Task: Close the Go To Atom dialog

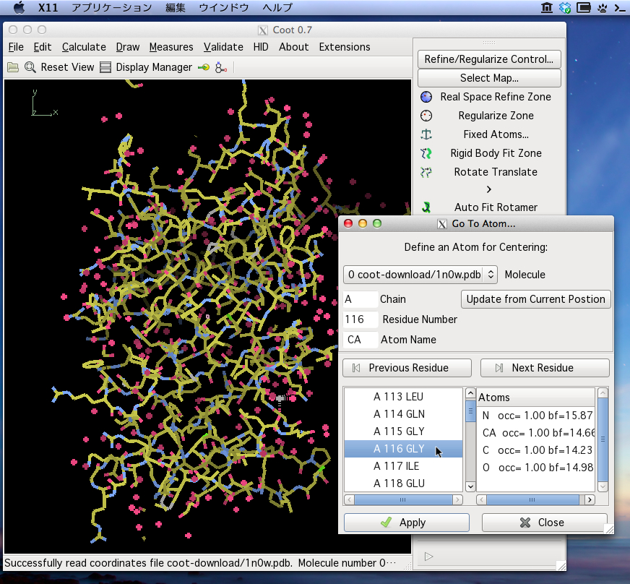Action: click(545, 523)
